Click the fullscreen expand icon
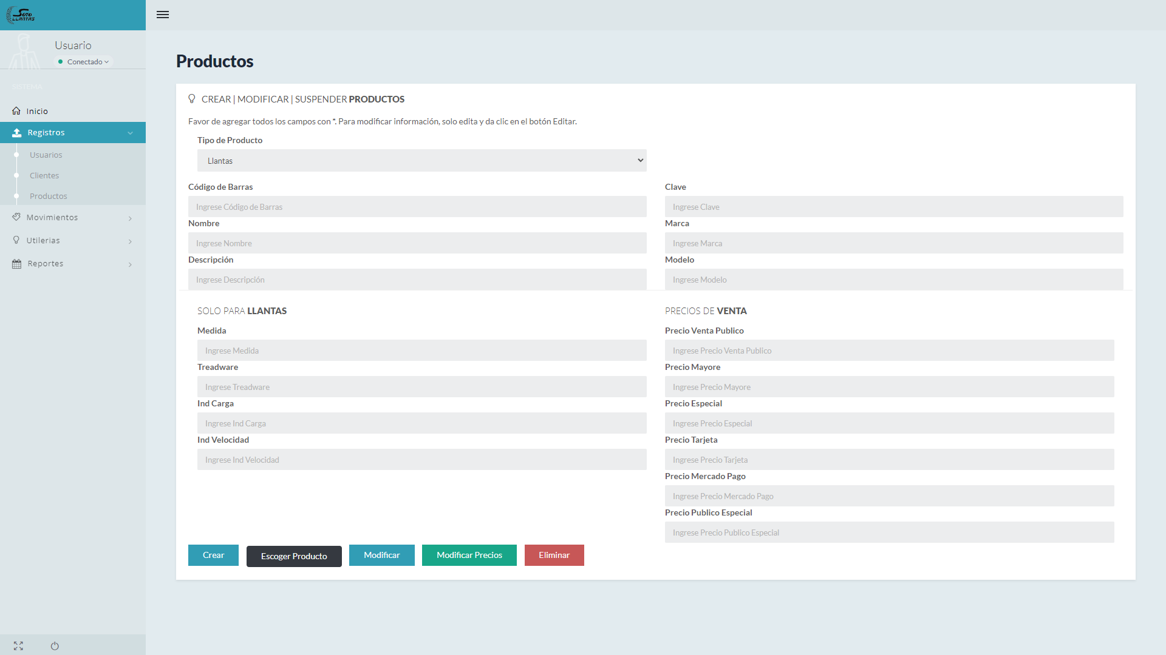The height and width of the screenshot is (655, 1166). coord(18,646)
